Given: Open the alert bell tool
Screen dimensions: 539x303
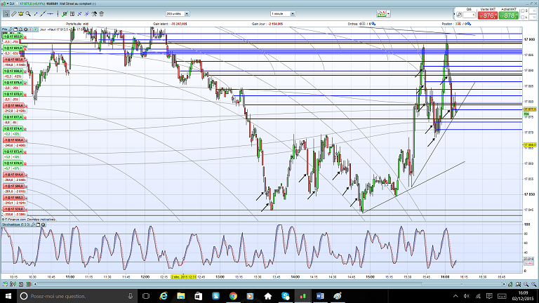Looking at the screenshot, I should pyautogui.click(x=21, y=14).
